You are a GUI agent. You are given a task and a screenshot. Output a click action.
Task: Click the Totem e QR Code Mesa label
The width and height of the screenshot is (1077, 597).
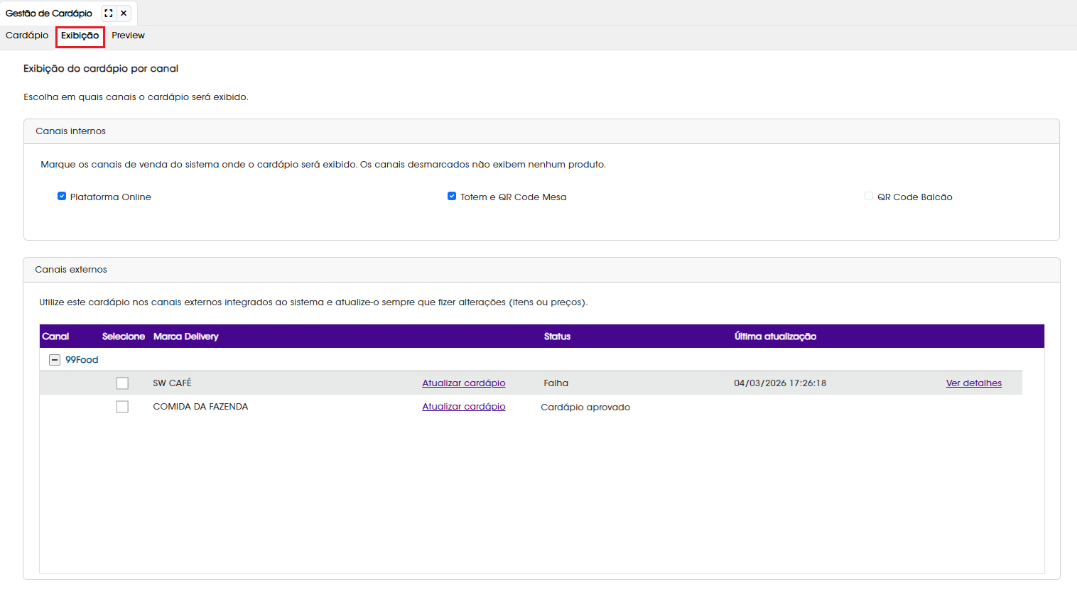coord(514,197)
